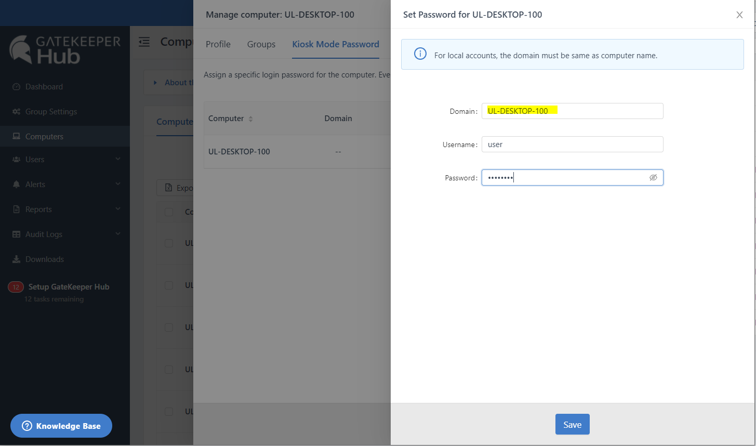Image resolution: width=756 pixels, height=446 pixels.
Task: Click the Knowledge Base question mark icon
Action: [x=27, y=426]
